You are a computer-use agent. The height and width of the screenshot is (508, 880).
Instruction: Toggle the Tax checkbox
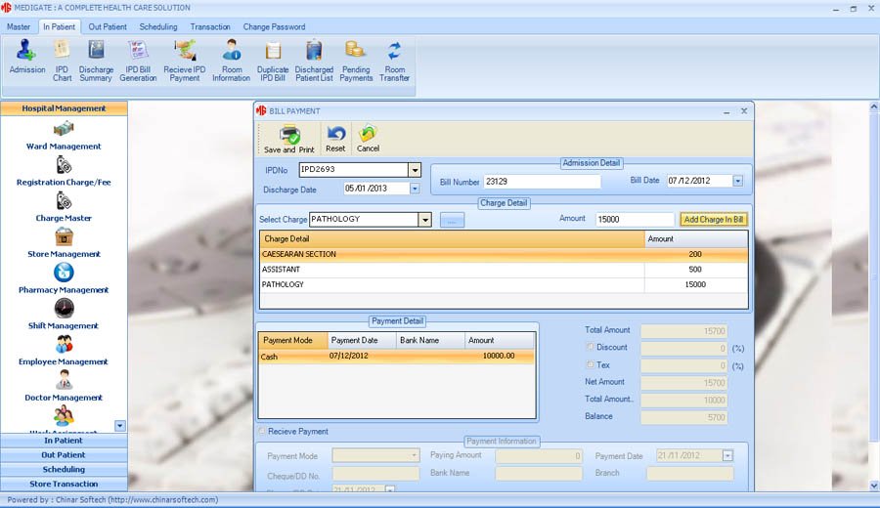pyautogui.click(x=590, y=364)
